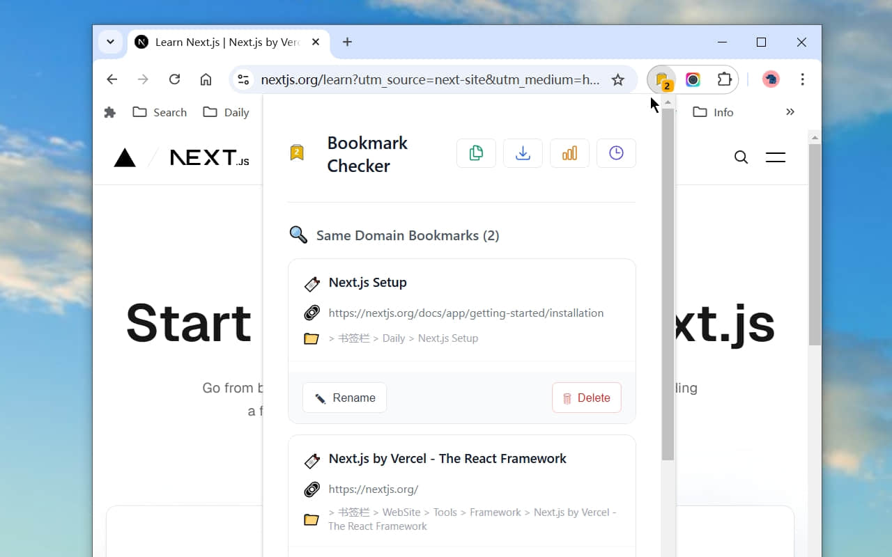This screenshot has width=892, height=557.
Task: Click the NEXT.js logo
Action: (x=209, y=158)
